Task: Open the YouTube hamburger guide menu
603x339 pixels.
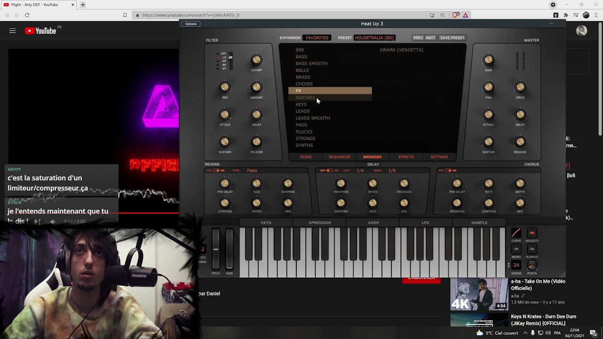Action: pos(13,31)
